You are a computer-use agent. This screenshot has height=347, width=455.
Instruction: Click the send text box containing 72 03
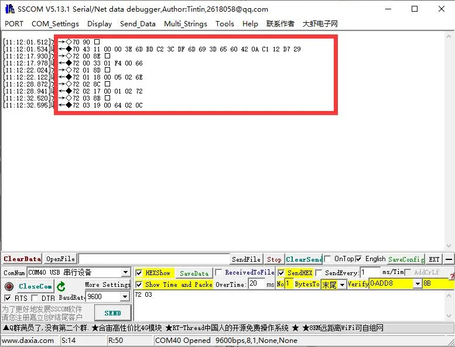pyautogui.click(x=289, y=306)
